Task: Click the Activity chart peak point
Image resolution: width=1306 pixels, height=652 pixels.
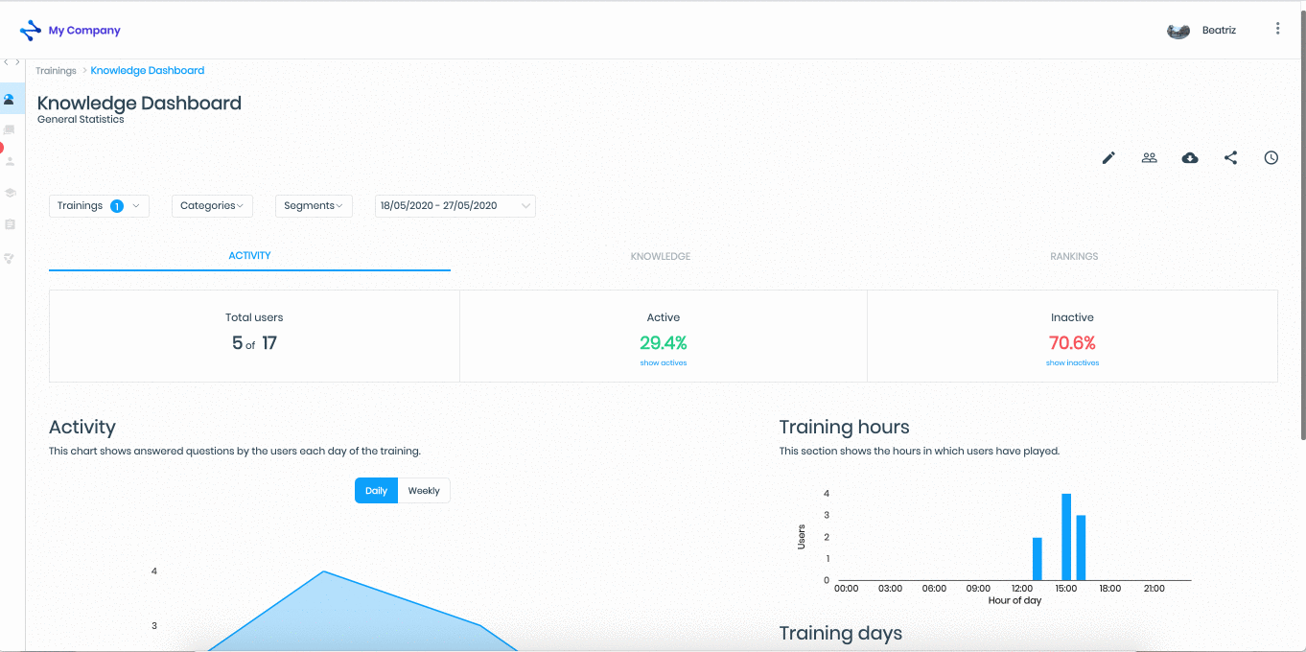Action: point(324,571)
